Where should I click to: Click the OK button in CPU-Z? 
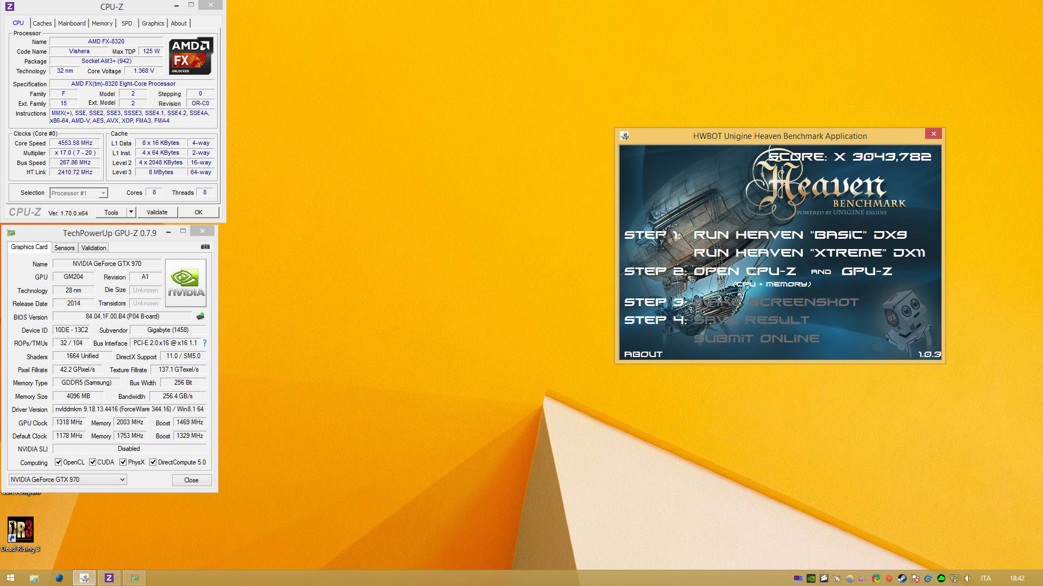(198, 212)
